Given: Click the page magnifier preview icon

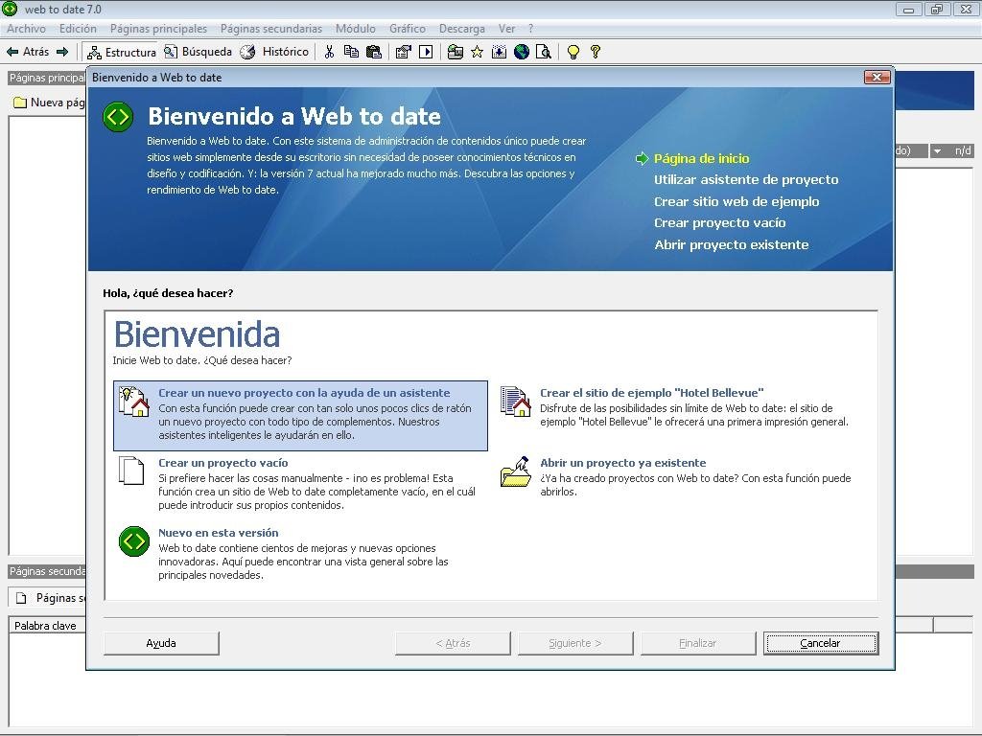Looking at the screenshot, I should point(544,52).
